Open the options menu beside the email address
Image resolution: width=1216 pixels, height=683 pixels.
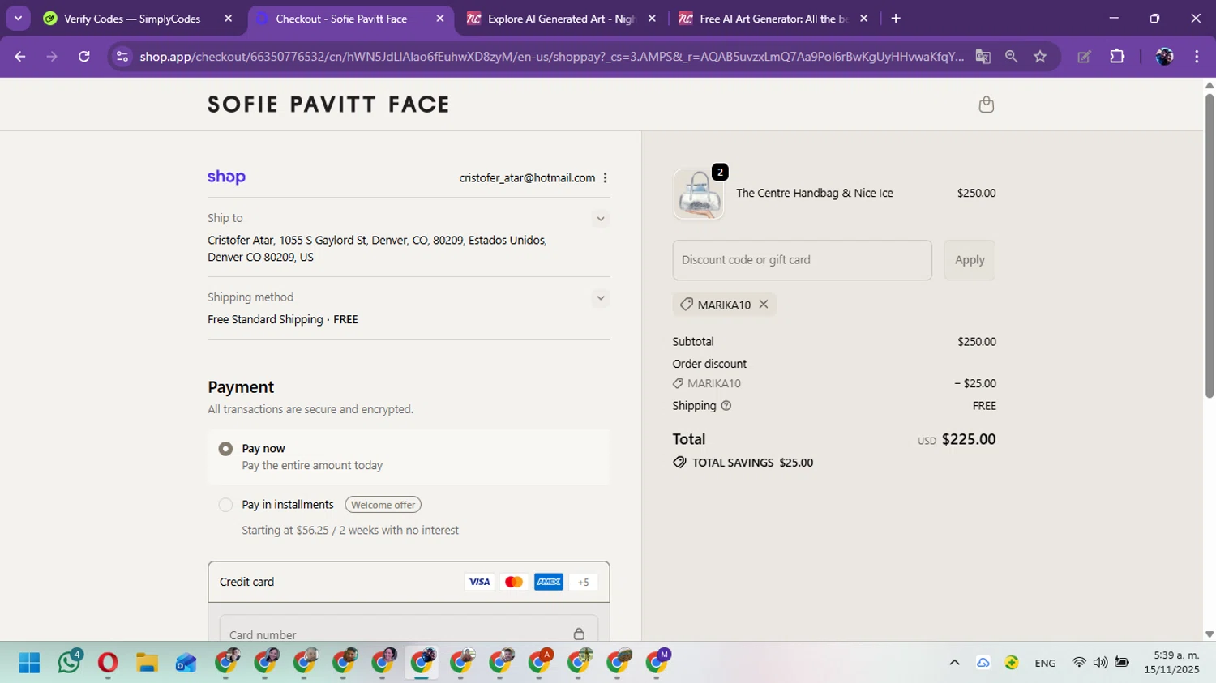click(x=605, y=178)
